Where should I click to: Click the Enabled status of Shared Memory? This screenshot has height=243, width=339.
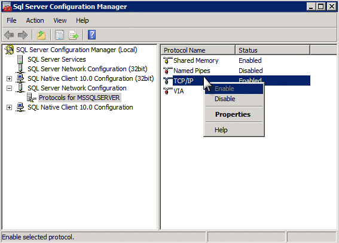pos(250,60)
